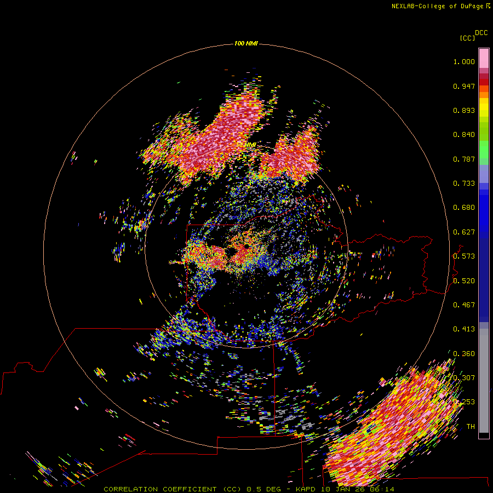Click the 0.573 value on the color scale
Screen dimensions: 493x493
click(464, 256)
